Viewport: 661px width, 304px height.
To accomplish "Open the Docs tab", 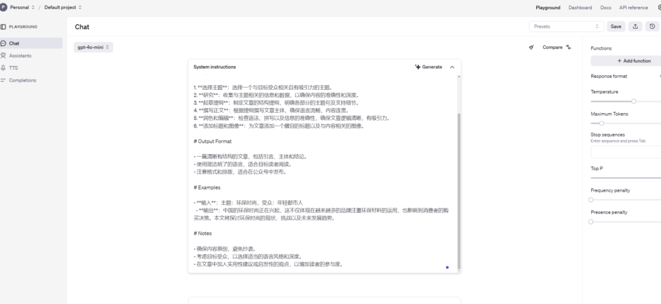I will point(605,7).
